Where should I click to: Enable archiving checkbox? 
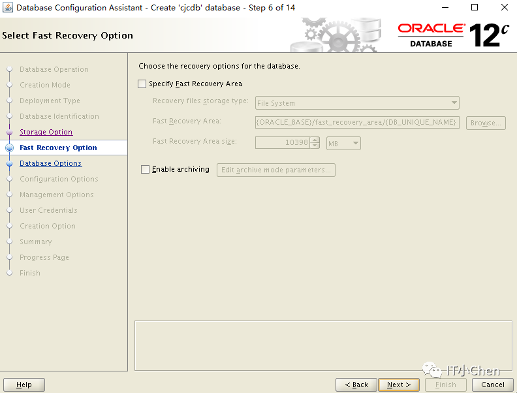click(x=145, y=169)
